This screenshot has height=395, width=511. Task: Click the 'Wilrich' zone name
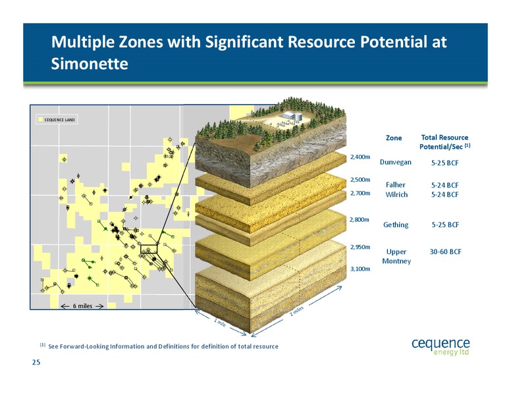(x=396, y=195)
